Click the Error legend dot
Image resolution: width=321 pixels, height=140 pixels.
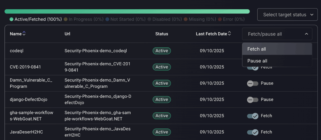coord(220,19)
